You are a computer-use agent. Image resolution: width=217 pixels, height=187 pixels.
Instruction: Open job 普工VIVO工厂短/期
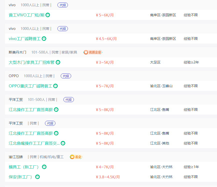coord(26,15)
